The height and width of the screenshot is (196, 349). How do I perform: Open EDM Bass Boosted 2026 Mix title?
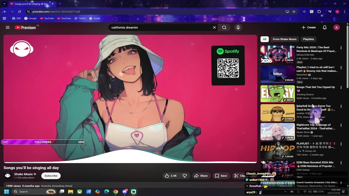(316, 164)
